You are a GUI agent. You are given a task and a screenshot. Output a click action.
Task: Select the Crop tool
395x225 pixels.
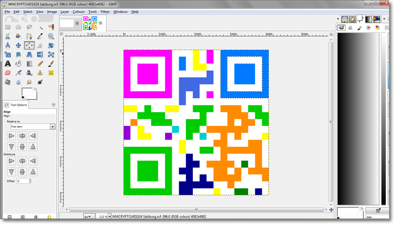(x=40, y=45)
